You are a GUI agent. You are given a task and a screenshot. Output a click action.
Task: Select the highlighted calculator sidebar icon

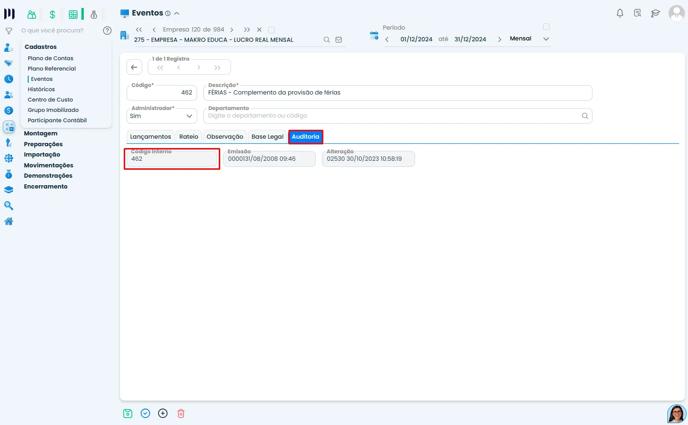pos(9,126)
